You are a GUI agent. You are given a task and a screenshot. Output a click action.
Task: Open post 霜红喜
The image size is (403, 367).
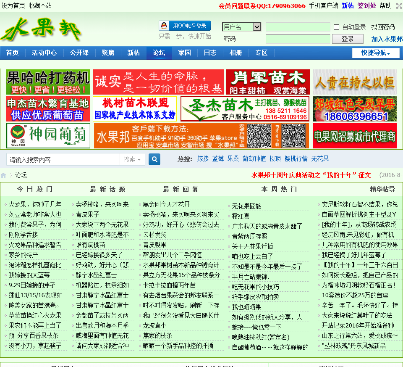[x=241, y=216]
